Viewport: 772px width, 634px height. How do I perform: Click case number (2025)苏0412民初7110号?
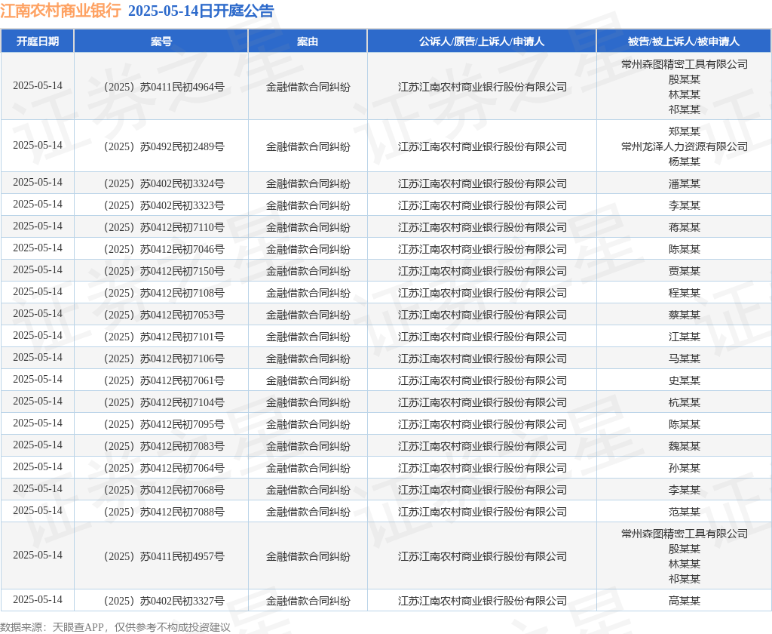[x=164, y=227]
